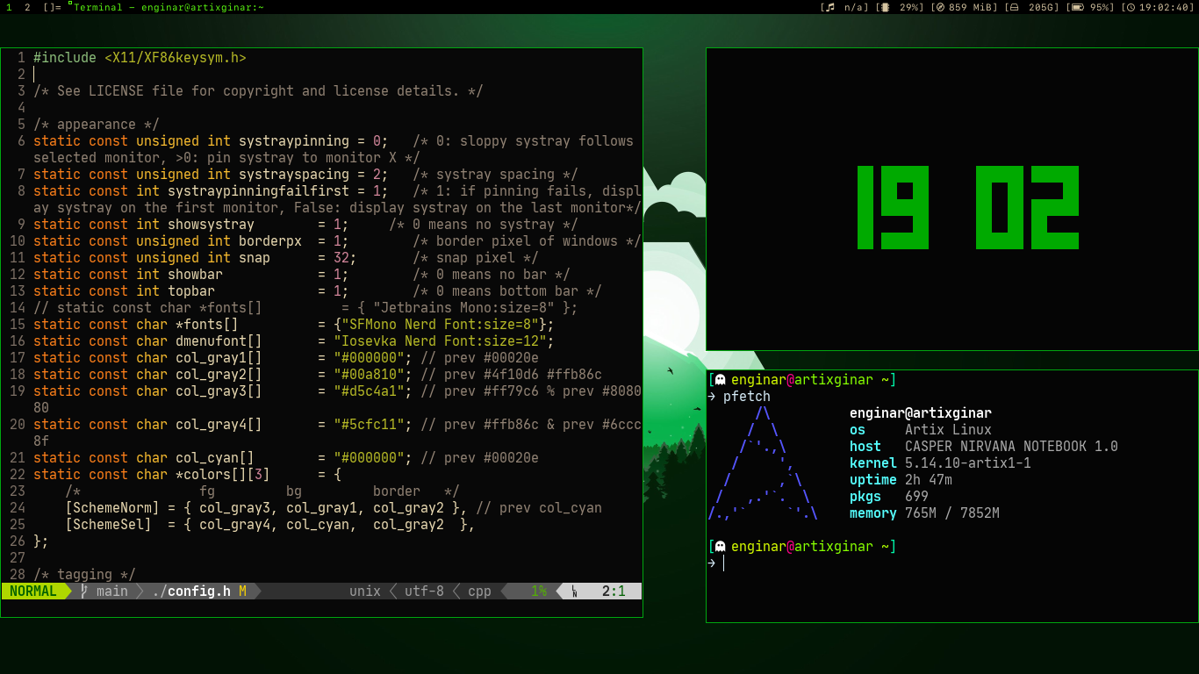The image size is (1199, 674).
Task: Switch to dwm tag 2
Action: (27, 7)
